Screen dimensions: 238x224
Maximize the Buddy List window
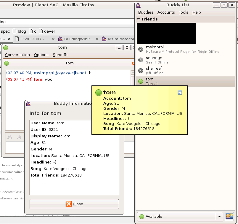pyautogui.click(x=224, y=5)
